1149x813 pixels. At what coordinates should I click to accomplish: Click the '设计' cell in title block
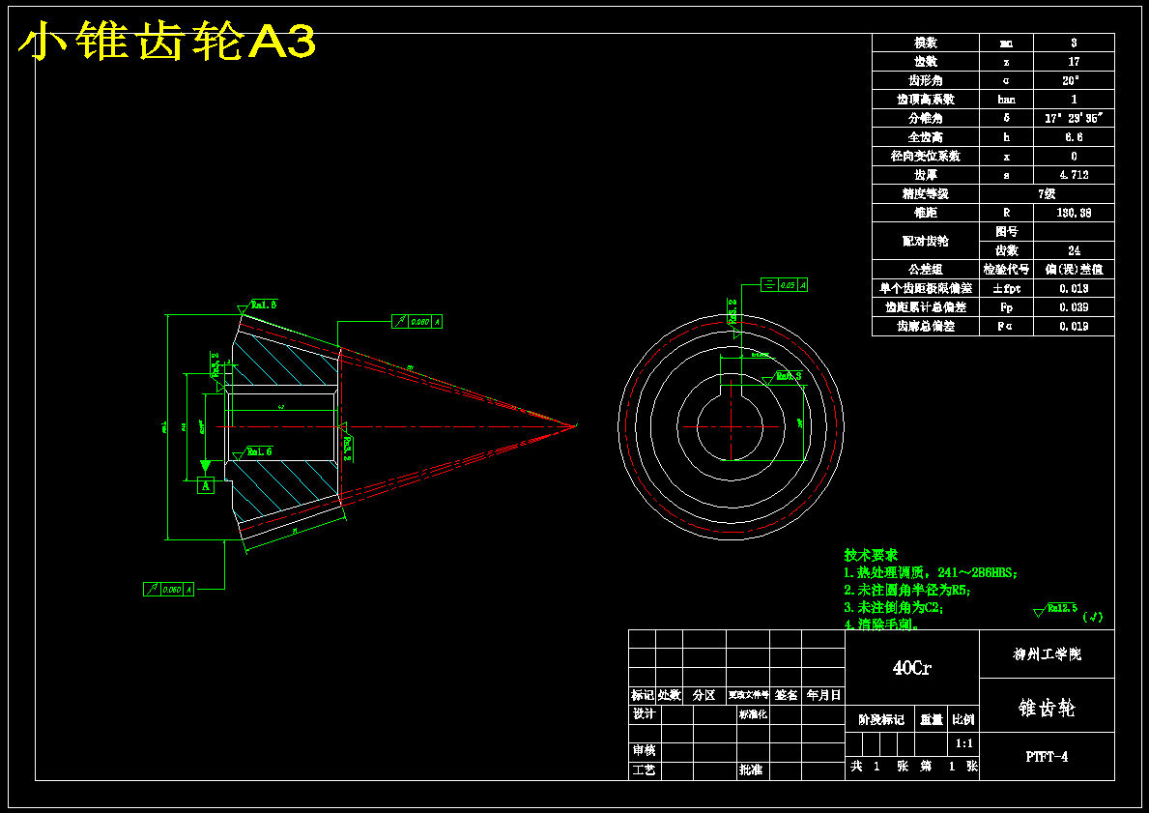645,714
